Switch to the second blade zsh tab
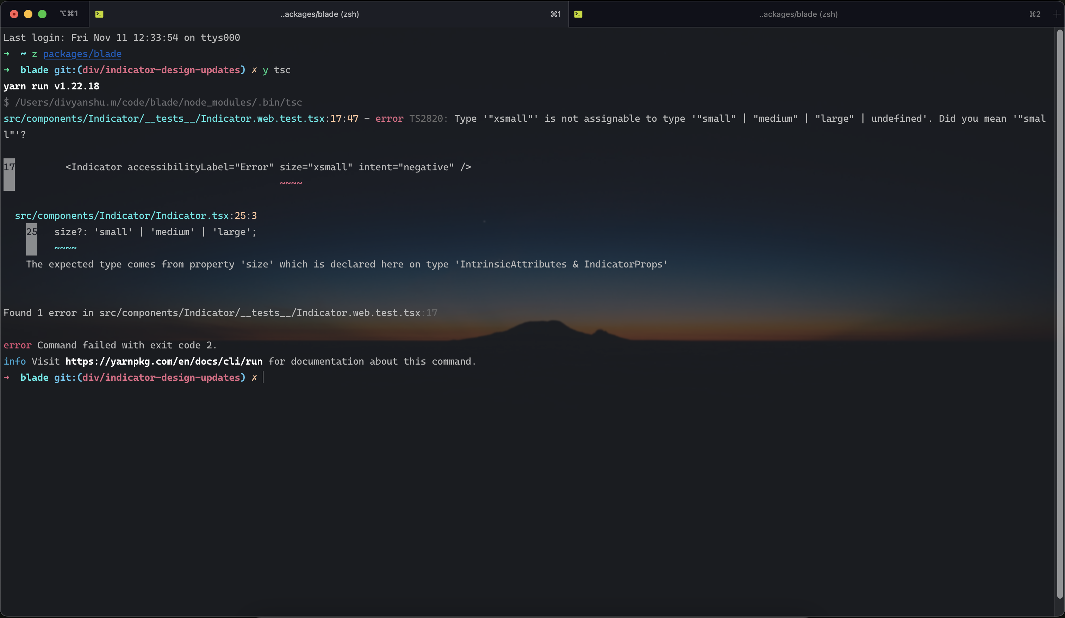1065x618 pixels. (798, 14)
